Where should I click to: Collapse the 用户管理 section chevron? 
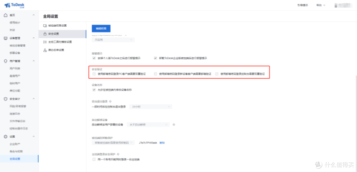tap(34, 61)
